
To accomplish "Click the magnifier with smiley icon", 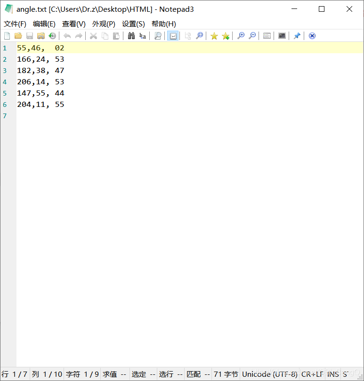I will [x=200, y=36].
